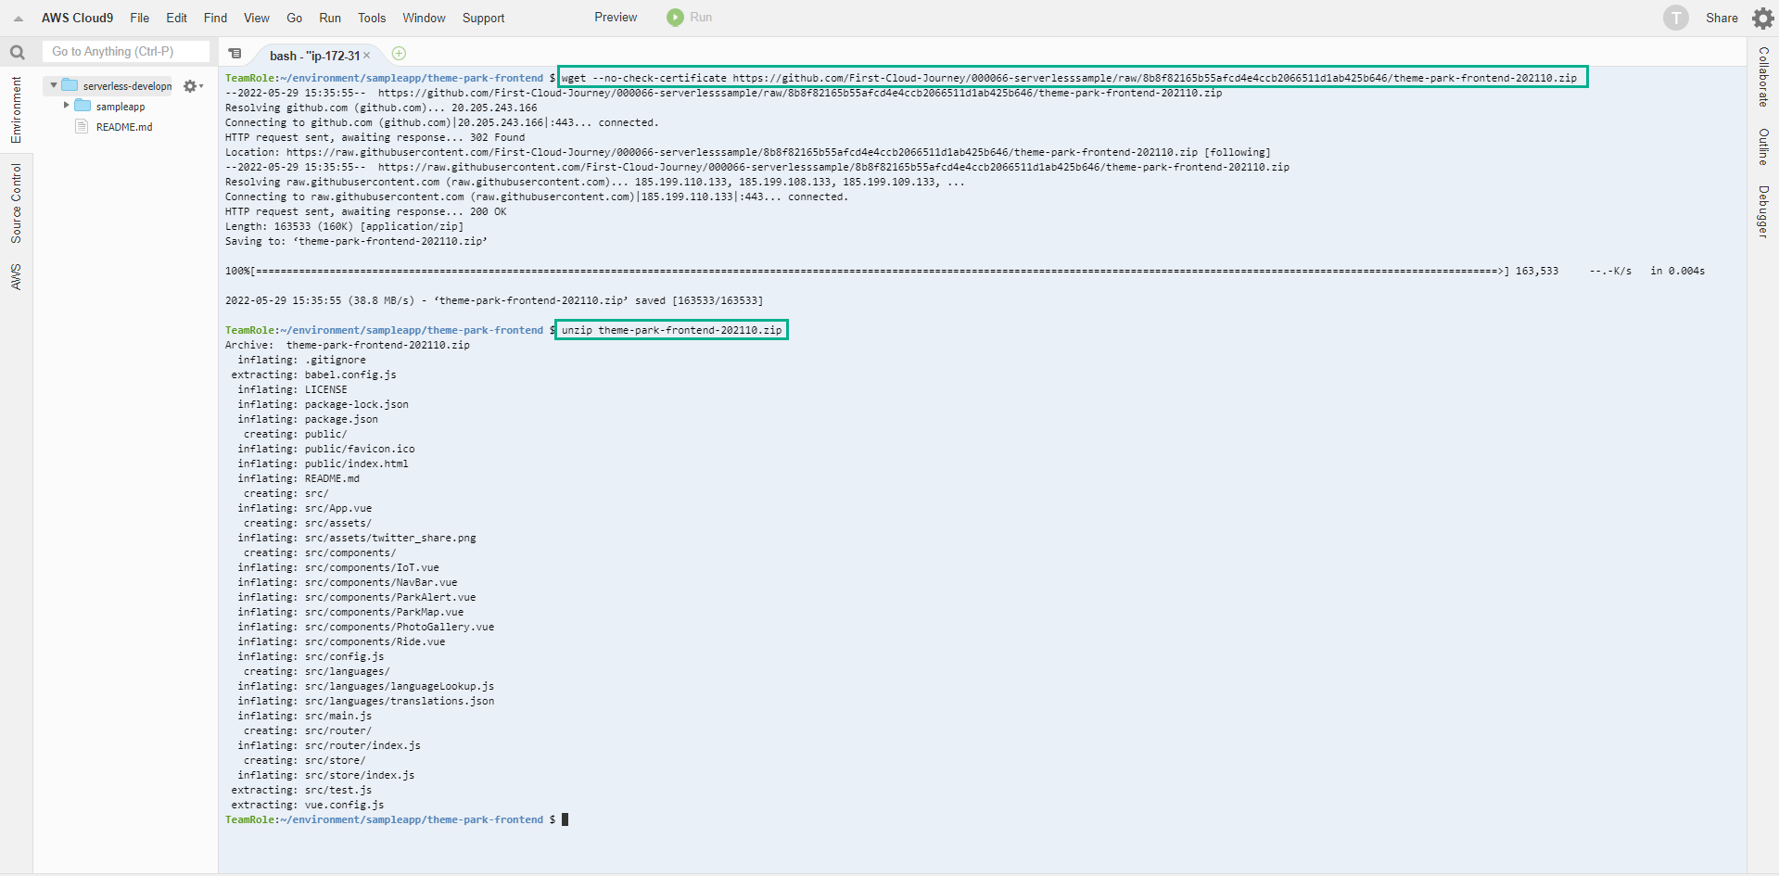This screenshot has height=876, width=1779.
Task: Open the file tree settings gear dropdown
Action: pyautogui.click(x=193, y=86)
